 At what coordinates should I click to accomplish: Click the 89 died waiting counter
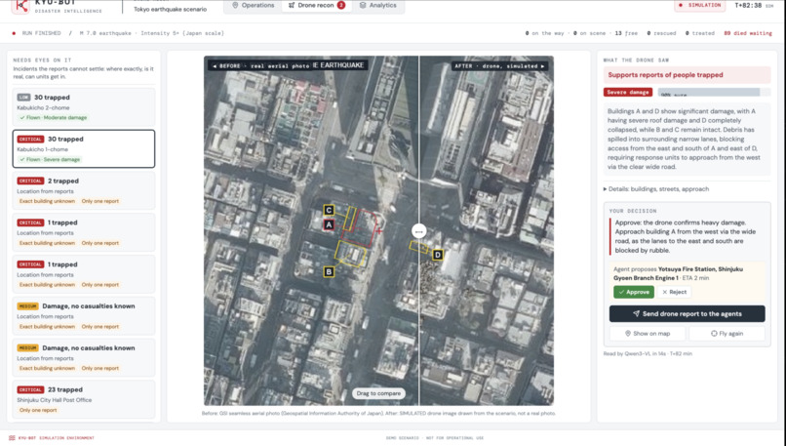click(x=748, y=33)
